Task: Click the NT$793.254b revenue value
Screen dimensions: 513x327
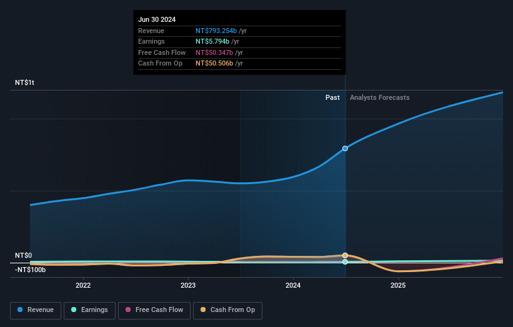Action: pyautogui.click(x=216, y=31)
